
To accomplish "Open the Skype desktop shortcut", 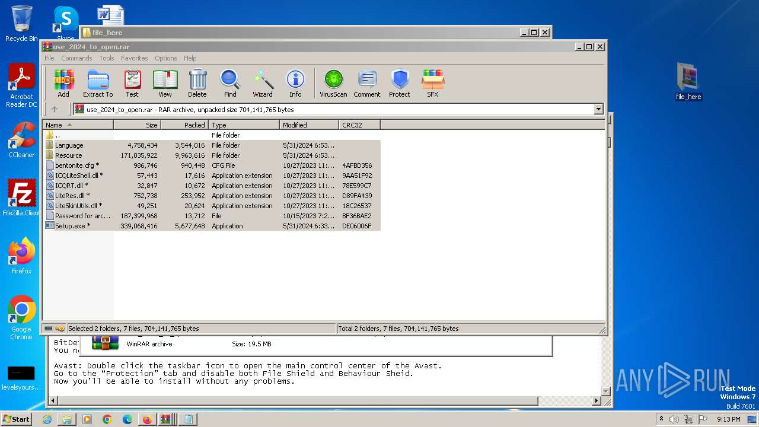I will [x=65, y=24].
